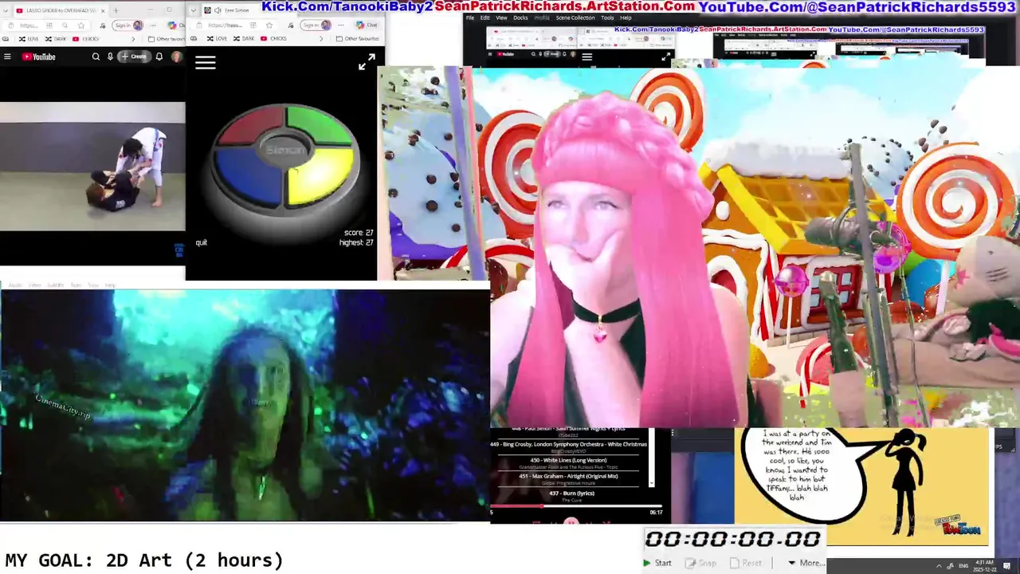Open browser settings ellipsis in Simon window

(x=341, y=26)
